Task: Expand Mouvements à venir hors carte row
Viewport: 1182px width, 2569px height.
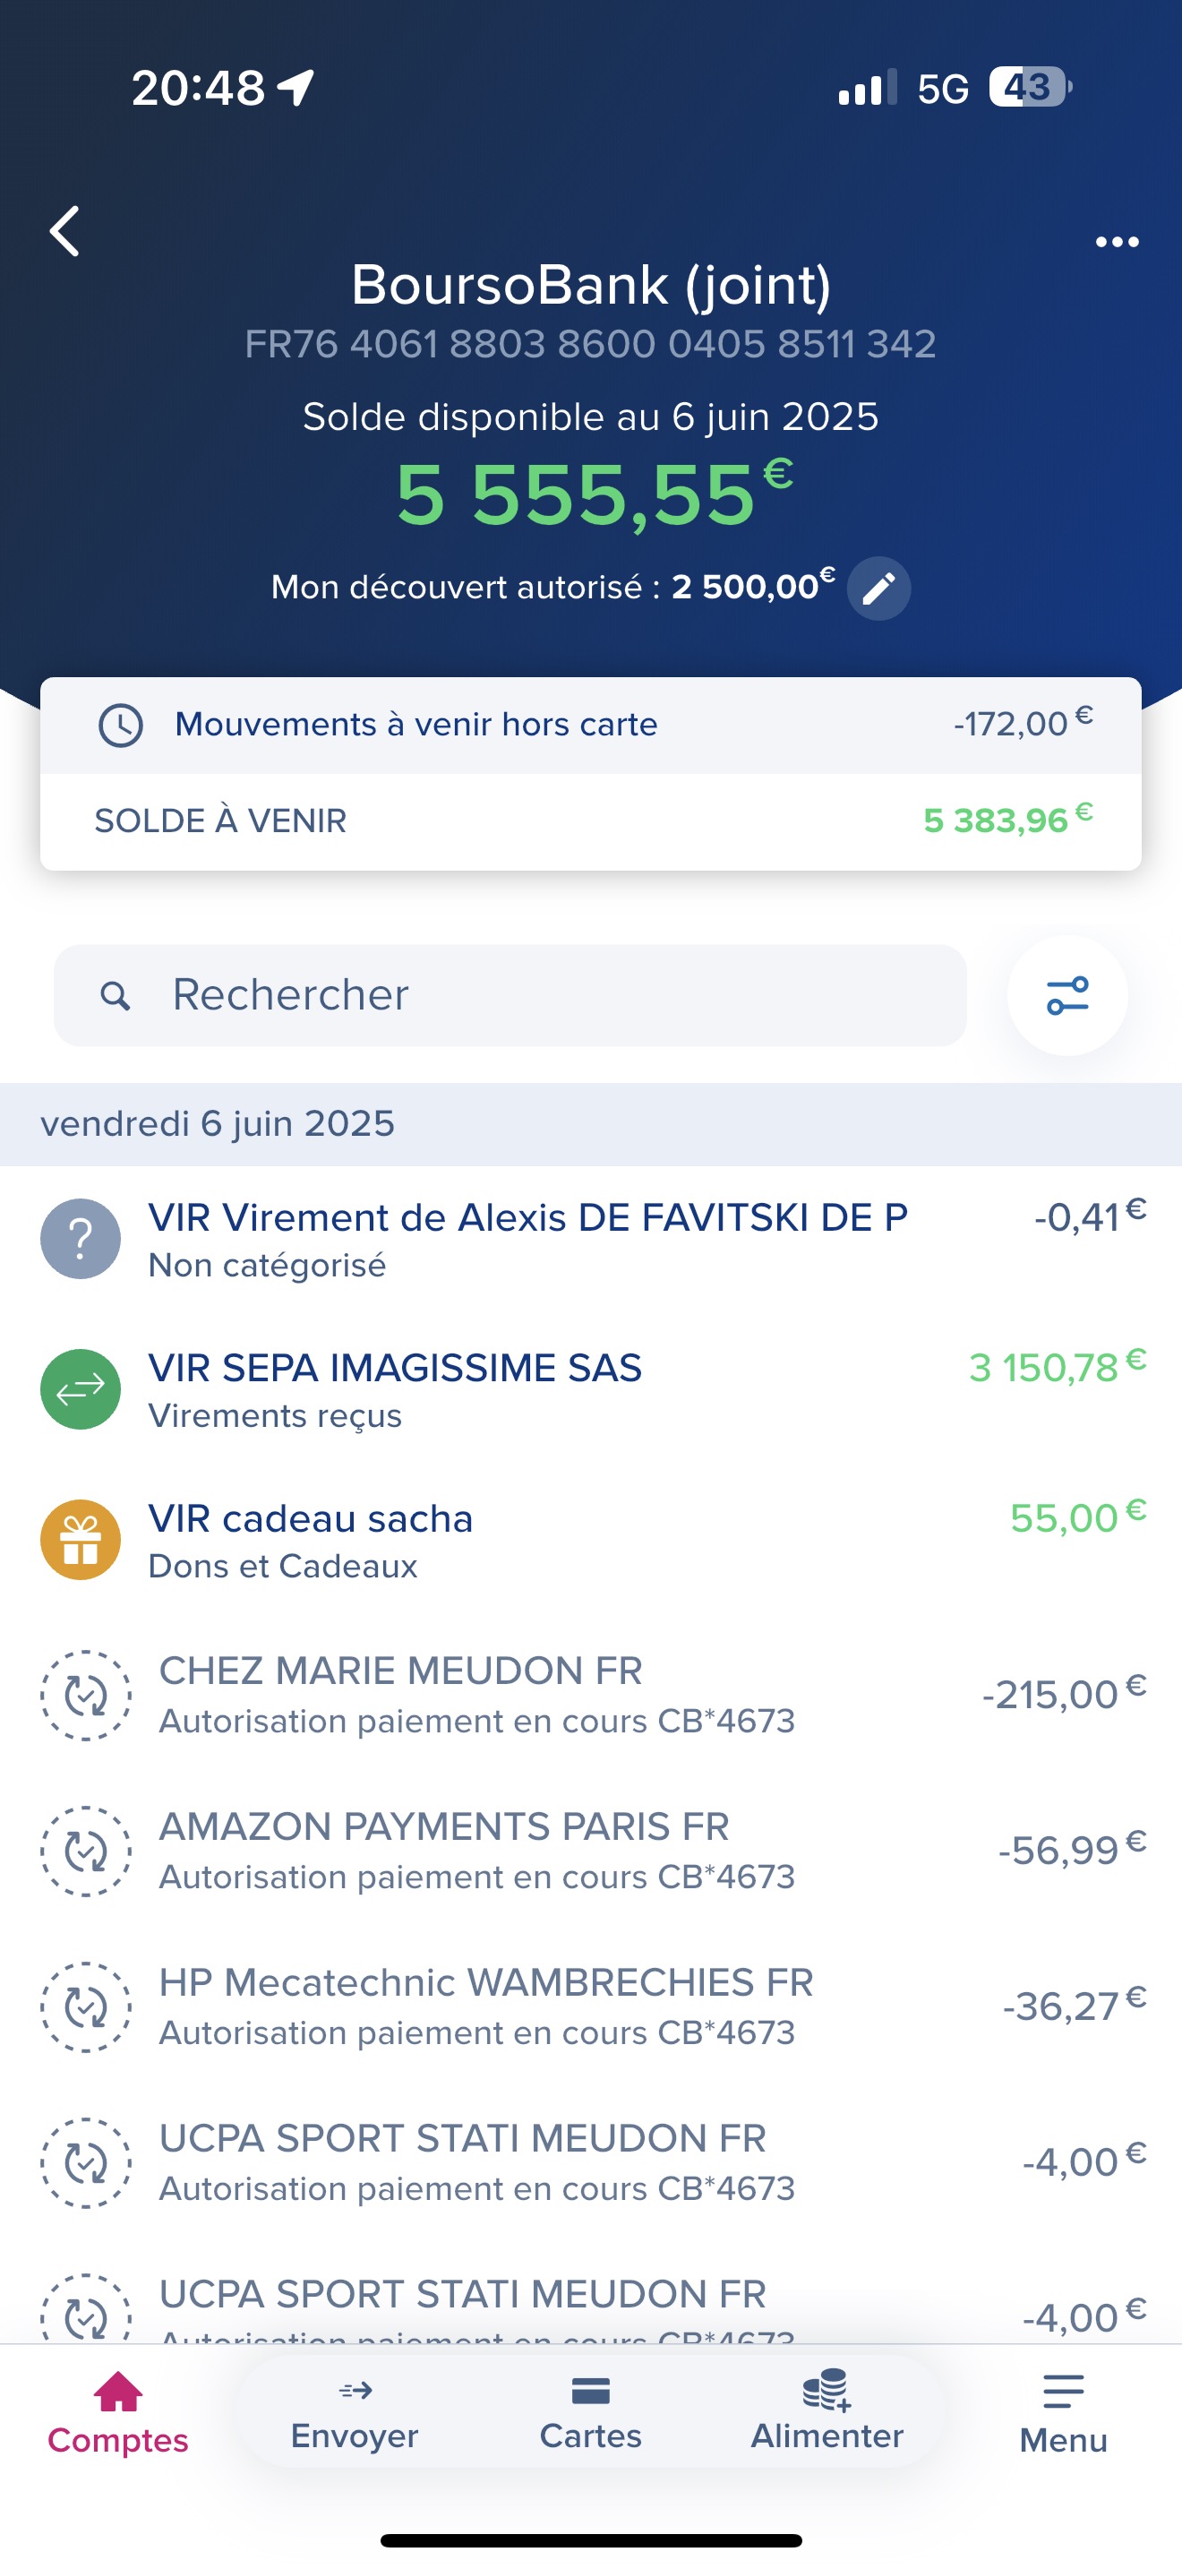Action: pyautogui.click(x=591, y=725)
